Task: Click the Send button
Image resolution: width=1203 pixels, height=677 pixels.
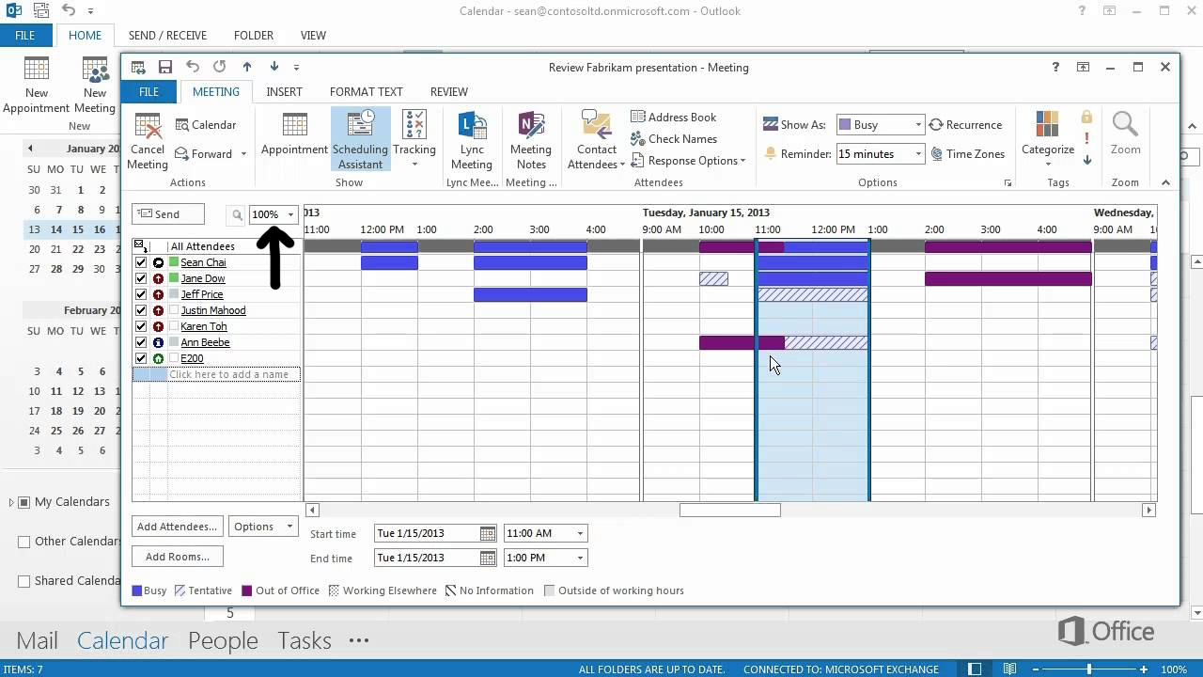Action: pos(168,214)
